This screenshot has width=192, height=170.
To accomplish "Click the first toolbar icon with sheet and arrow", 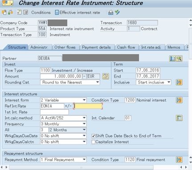I will coord(4,12).
